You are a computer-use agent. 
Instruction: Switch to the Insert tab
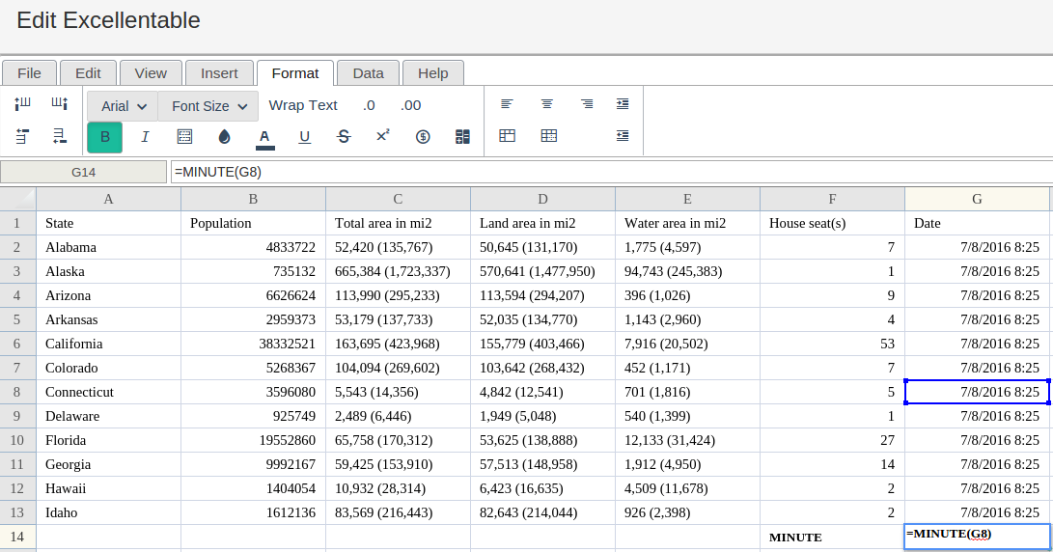click(219, 73)
